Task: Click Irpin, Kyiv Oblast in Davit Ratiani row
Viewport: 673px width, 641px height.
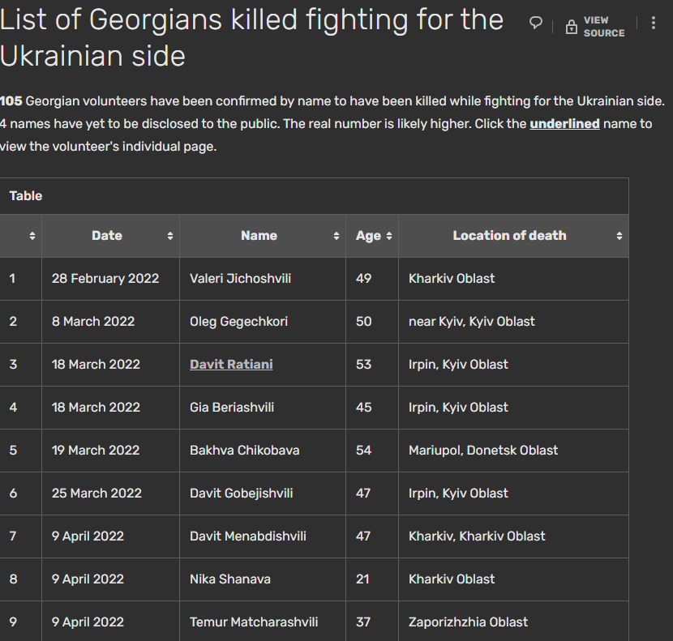Action: pyautogui.click(x=458, y=365)
